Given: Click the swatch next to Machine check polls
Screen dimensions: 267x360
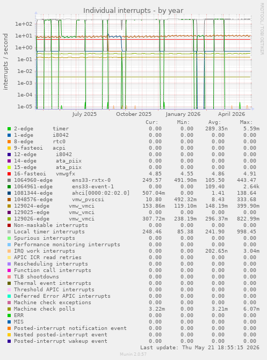Looking at the screenshot, I should pyautogui.click(x=9, y=309).
